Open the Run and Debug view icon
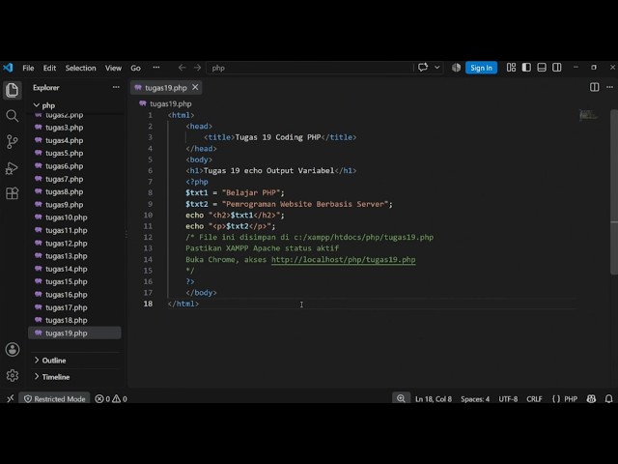618x464 pixels. point(12,168)
